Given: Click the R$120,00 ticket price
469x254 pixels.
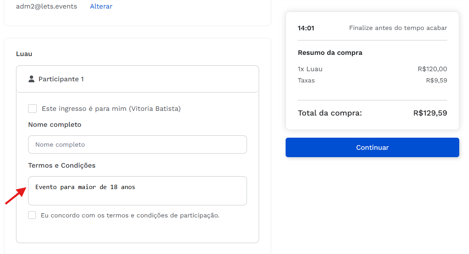Looking at the screenshot, I should 432,69.
